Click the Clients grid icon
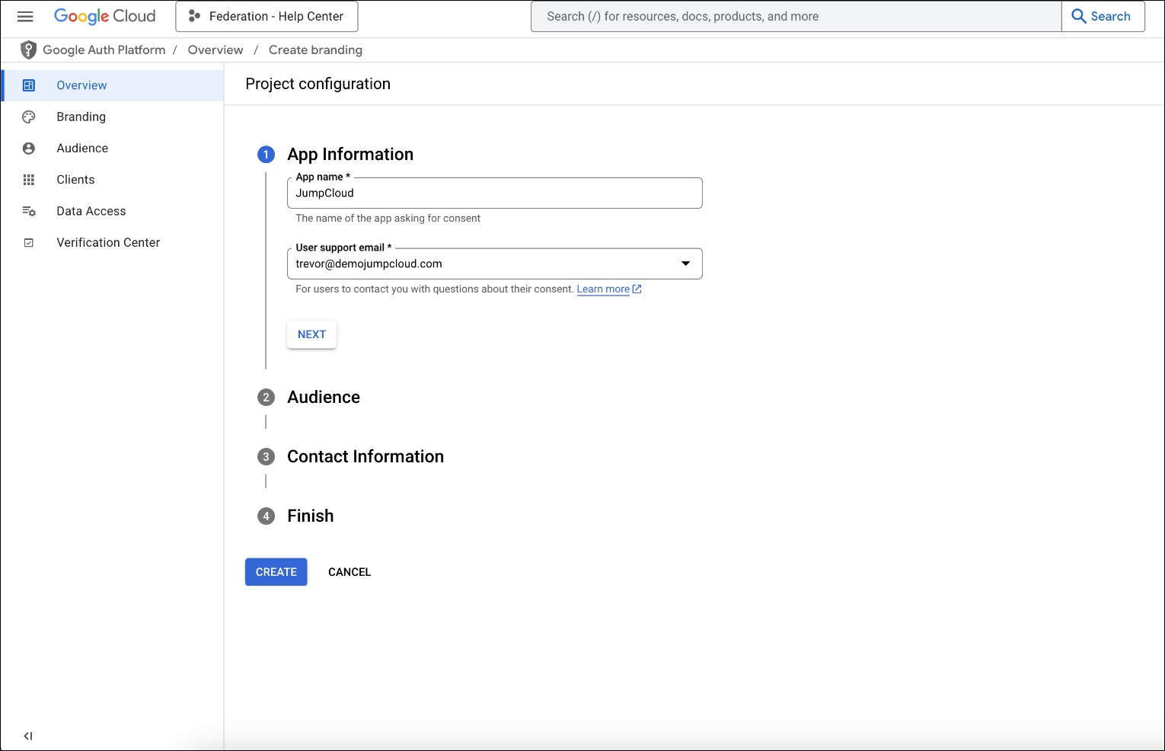Screen dimensions: 1165x751 (28, 179)
